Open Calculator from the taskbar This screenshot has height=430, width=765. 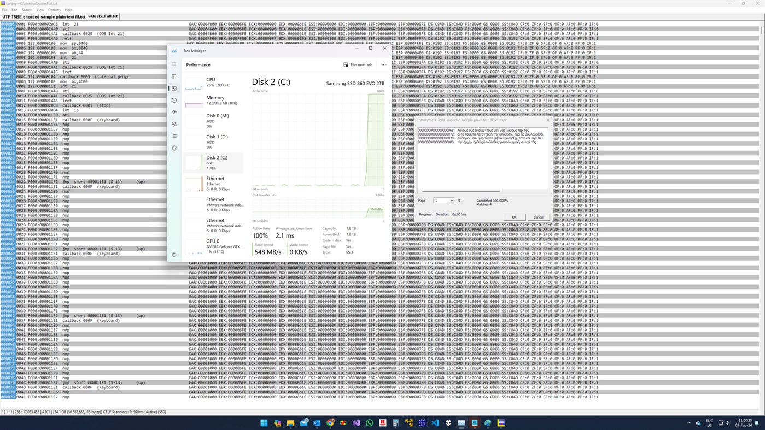pyautogui.click(x=395, y=423)
